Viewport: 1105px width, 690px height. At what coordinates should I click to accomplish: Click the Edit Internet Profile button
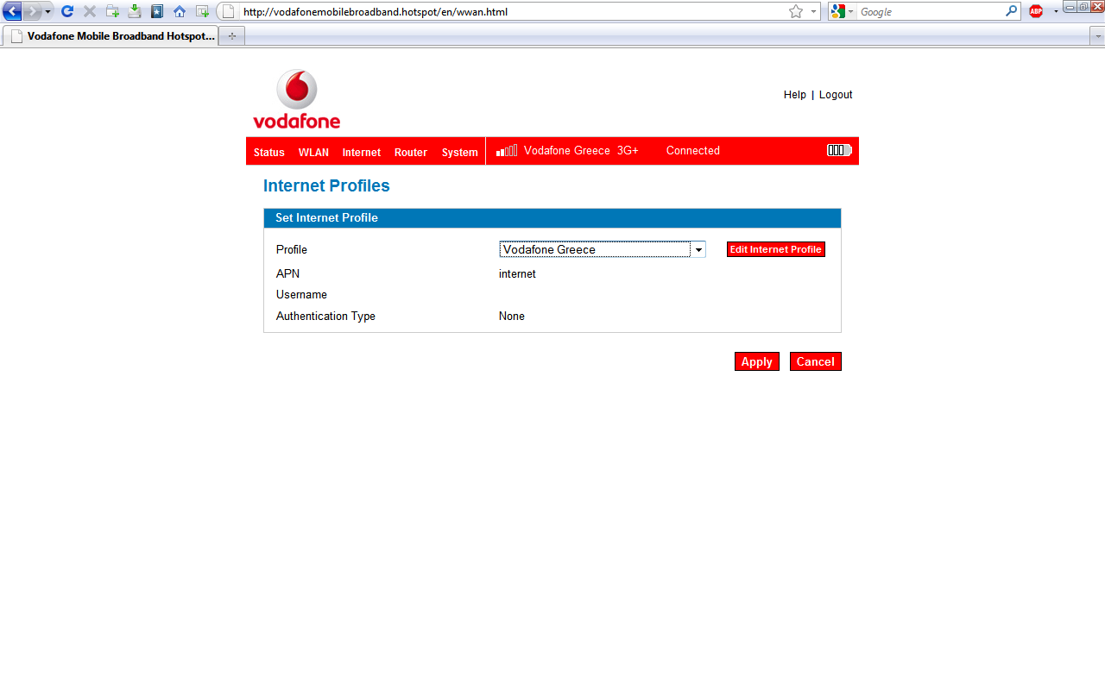pos(776,249)
